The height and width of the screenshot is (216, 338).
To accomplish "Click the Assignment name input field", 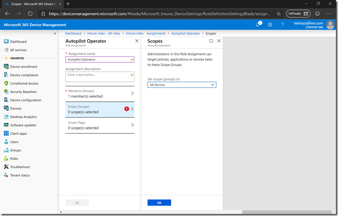I will pyautogui.click(x=97, y=60).
